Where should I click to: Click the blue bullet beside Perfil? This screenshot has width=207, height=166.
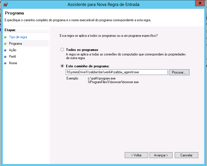5,57
